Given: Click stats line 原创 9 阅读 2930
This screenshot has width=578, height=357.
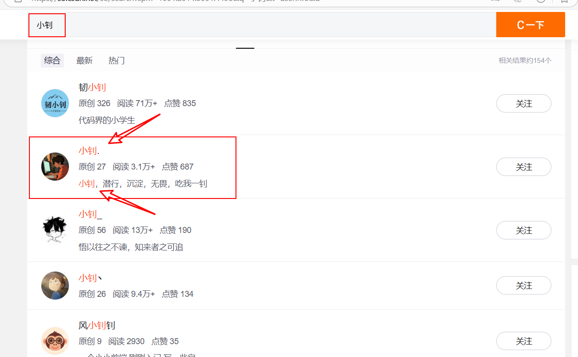Looking at the screenshot, I should pyautogui.click(x=129, y=341).
